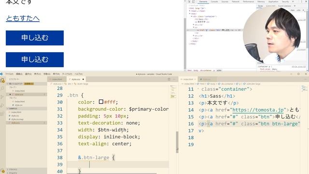309x174 pixels.
Task: Click the unsaved dot on style.scss tab
Action: [83, 79]
